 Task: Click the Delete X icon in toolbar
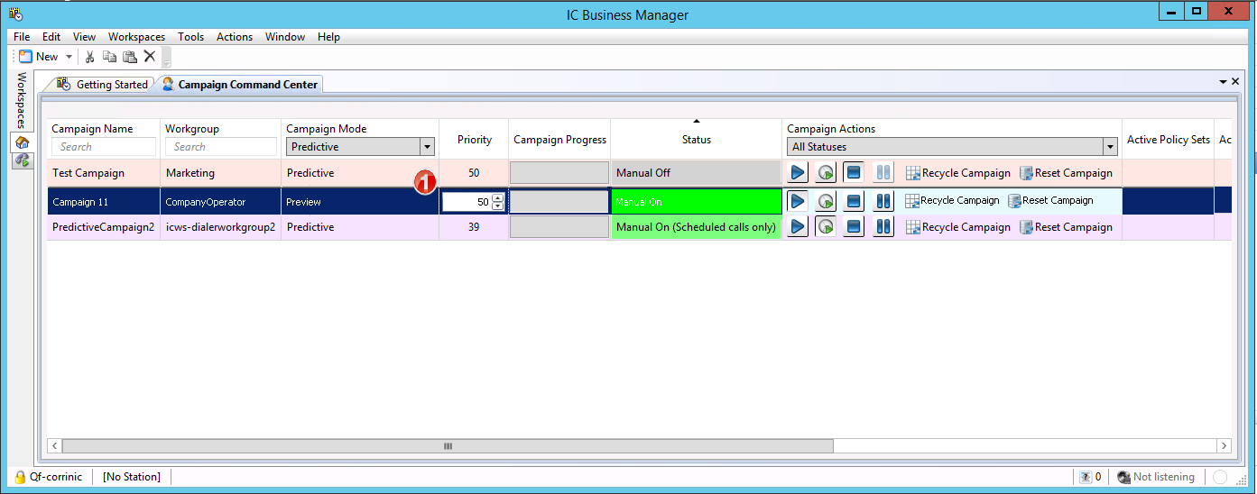(x=150, y=57)
